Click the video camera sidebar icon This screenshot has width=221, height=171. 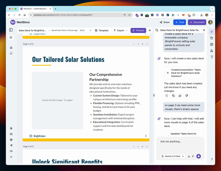click(x=11, y=151)
